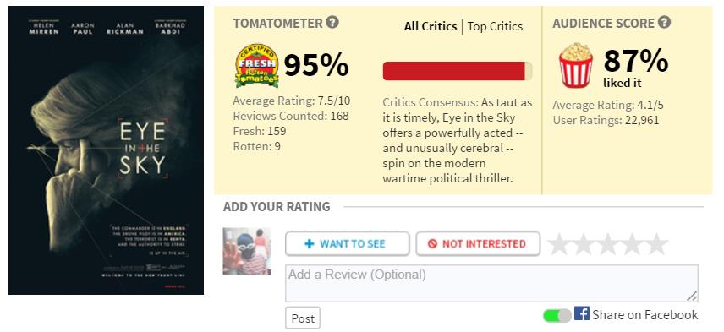The image size is (724, 332).
Task: Click the Not Interested button
Action: [x=478, y=243]
